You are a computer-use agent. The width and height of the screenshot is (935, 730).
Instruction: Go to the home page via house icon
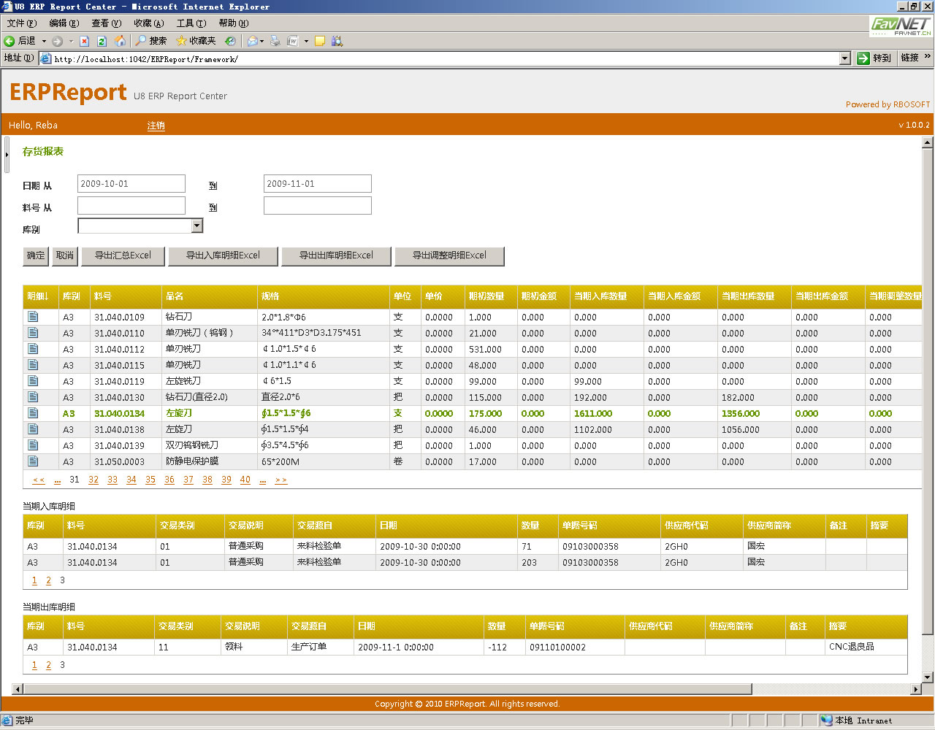click(120, 41)
